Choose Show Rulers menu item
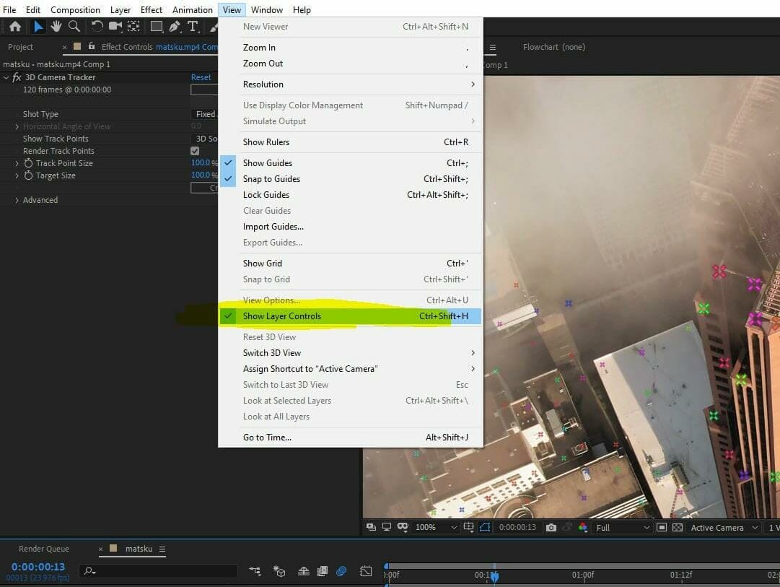 click(x=350, y=142)
